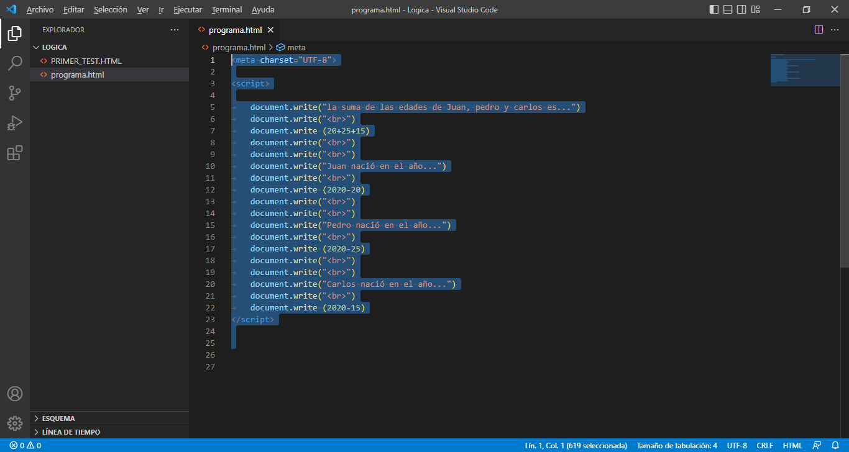Image resolution: width=849 pixels, height=452 pixels.
Task: Click the opening <script> tag on line 3
Action: [250, 83]
